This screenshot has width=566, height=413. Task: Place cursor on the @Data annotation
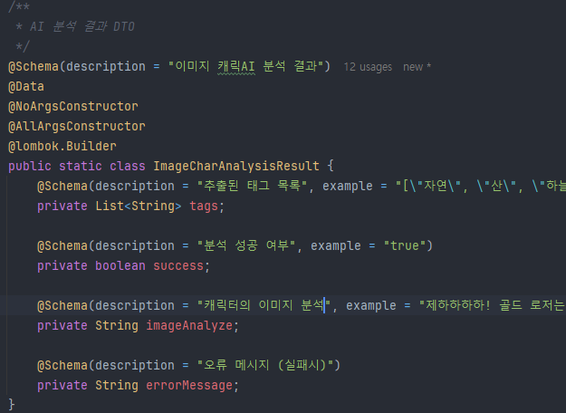coord(26,87)
